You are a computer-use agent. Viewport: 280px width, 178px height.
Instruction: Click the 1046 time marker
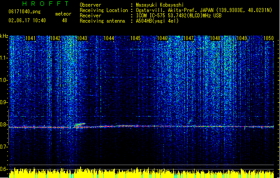[x=162, y=38]
